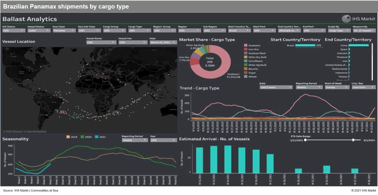The height and width of the screenshot is (195, 378).
Task: Click the tallest Estimated Arrival bar
Action: (228, 159)
